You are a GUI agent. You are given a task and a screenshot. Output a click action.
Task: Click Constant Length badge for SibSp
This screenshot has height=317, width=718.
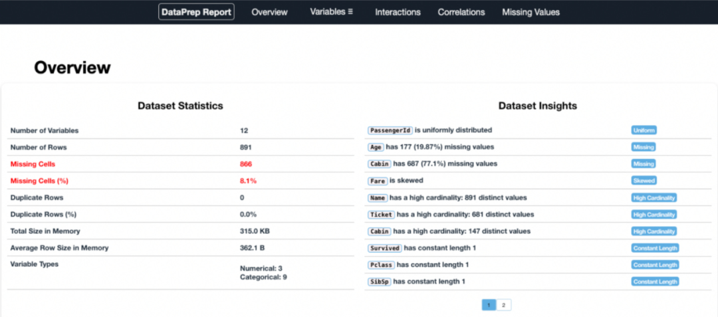click(656, 282)
